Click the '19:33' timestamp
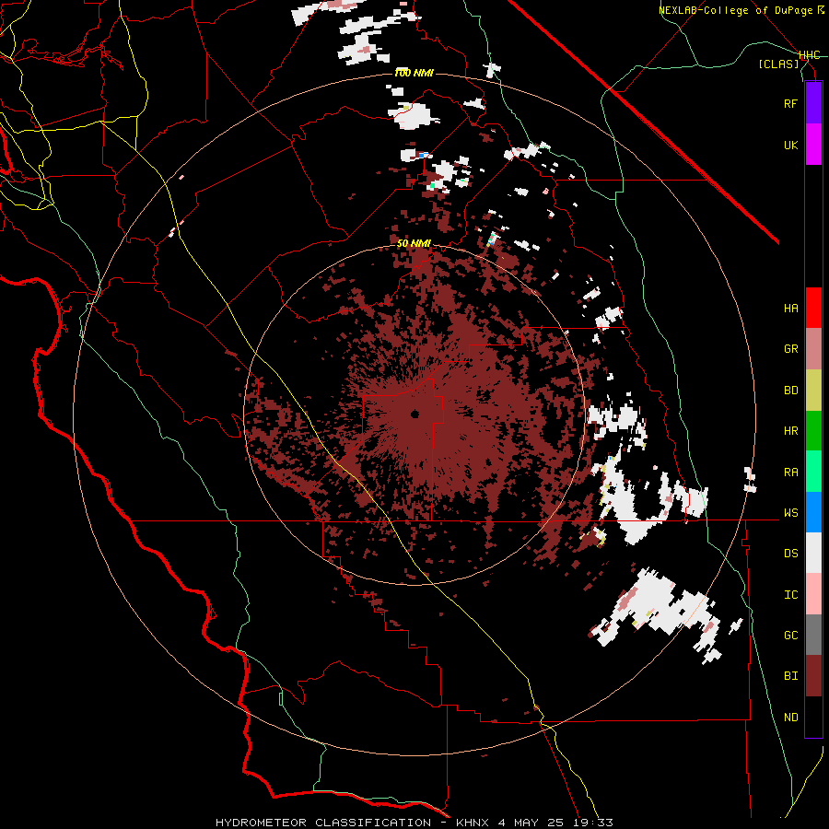829x829 pixels. click(x=591, y=823)
